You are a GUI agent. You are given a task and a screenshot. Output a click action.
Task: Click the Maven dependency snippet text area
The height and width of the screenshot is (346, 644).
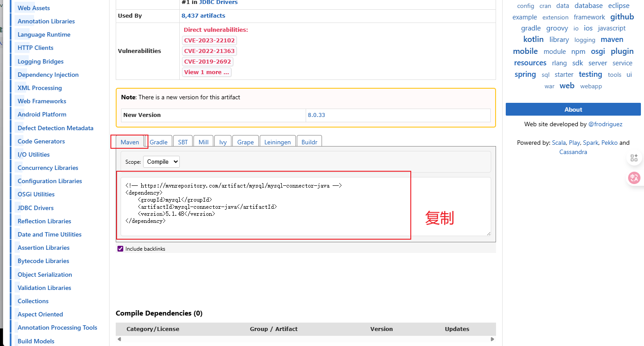[x=306, y=207]
